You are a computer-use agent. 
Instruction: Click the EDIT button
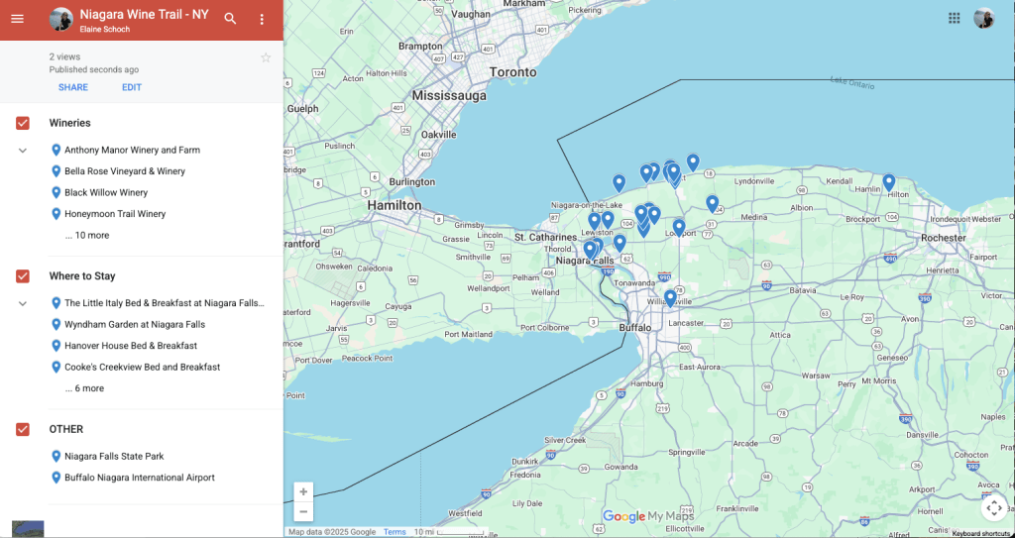click(x=132, y=87)
